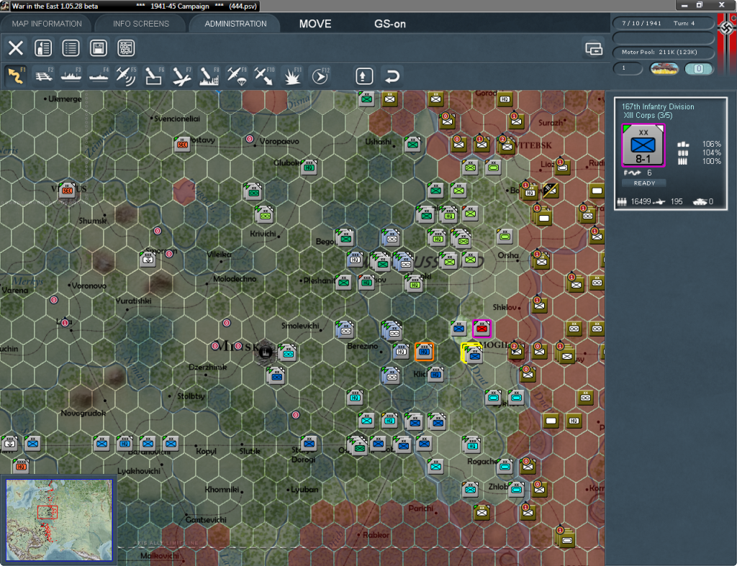Select the orange-outlined HQ counter near Berezino

tap(424, 352)
